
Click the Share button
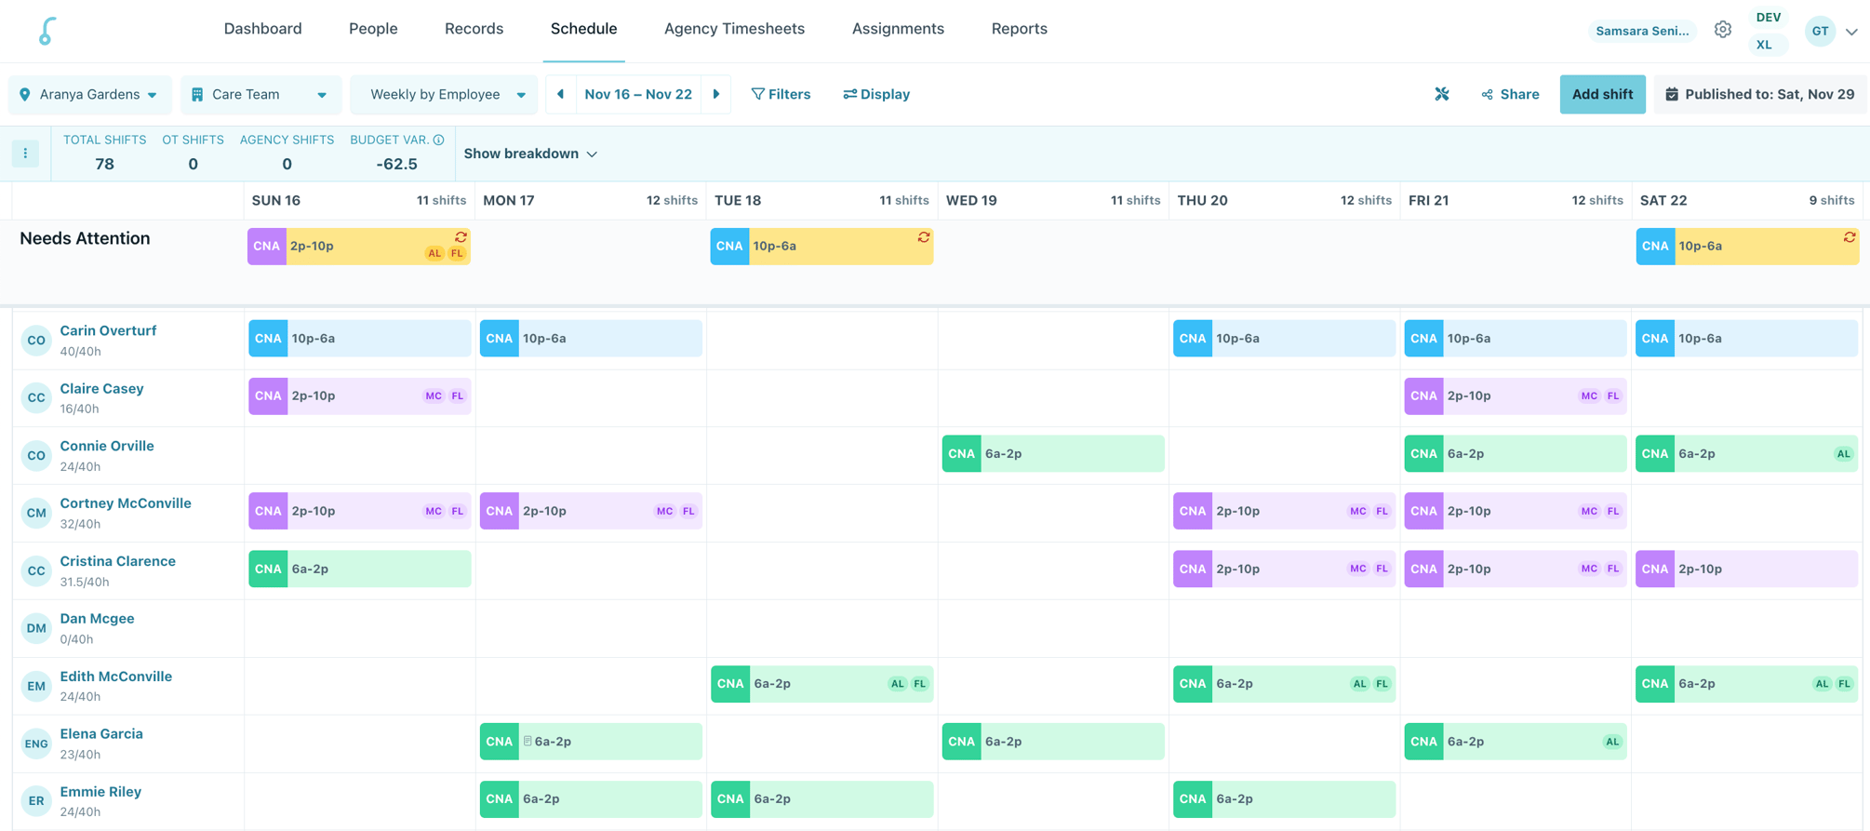[1510, 94]
